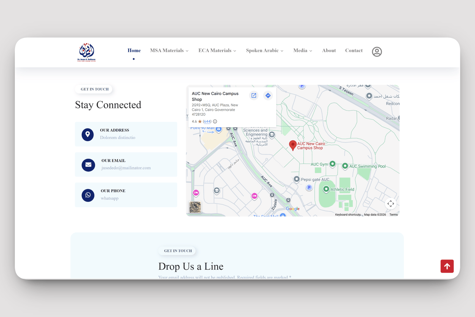The width and height of the screenshot is (475, 317).
Task: Click the WhatsApp icon for Our Phone
Action: pos(88,195)
